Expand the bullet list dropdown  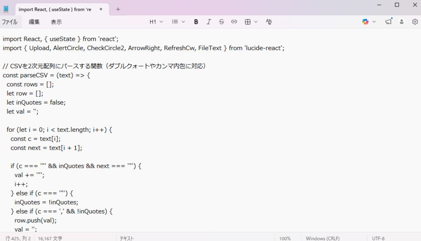(178, 22)
